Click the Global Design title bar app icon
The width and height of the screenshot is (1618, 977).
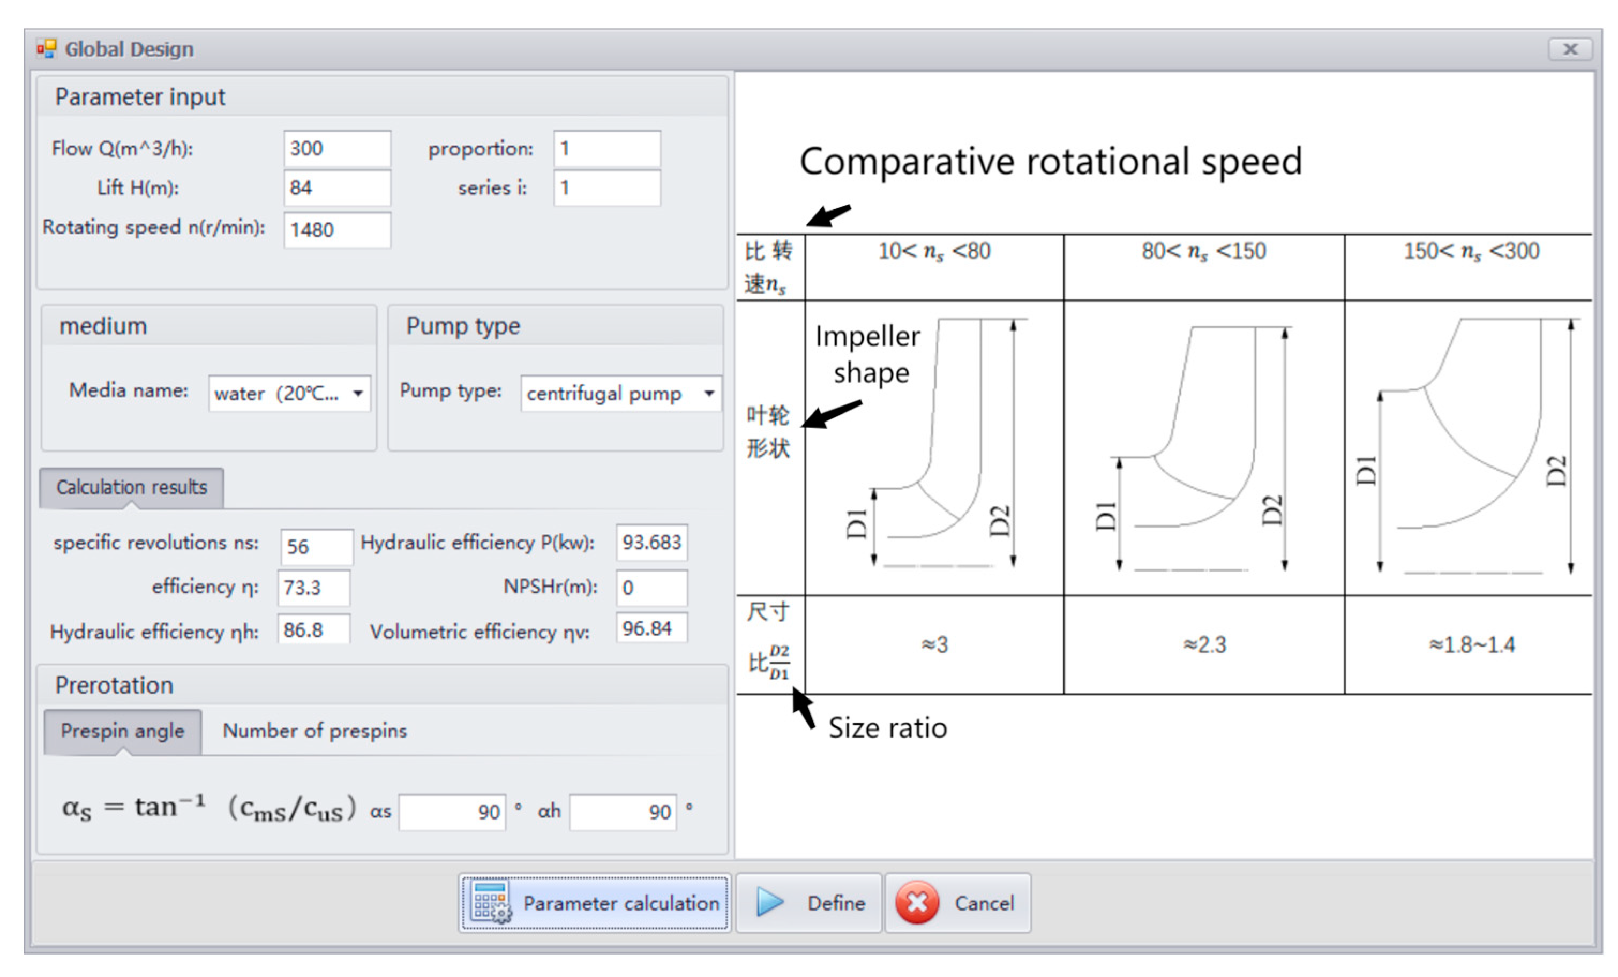(x=46, y=49)
